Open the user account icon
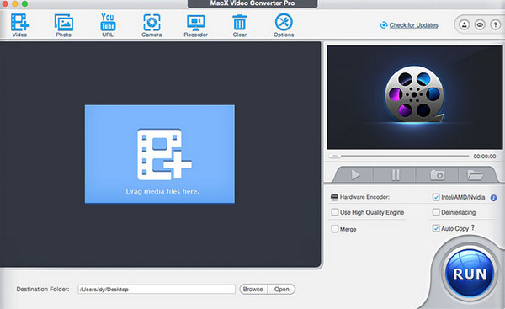The width and height of the screenshot is (505, 309). (x=464, y=24)
